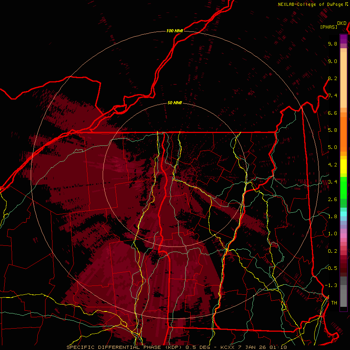Click the -1.3 value on the color scale
350x350 pixels.
(x=331, y=286)
